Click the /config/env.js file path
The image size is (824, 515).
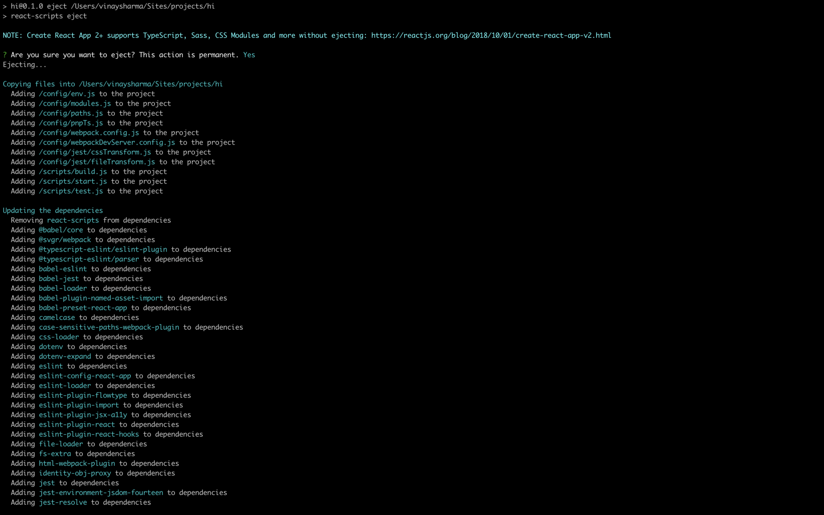[67, 94]
